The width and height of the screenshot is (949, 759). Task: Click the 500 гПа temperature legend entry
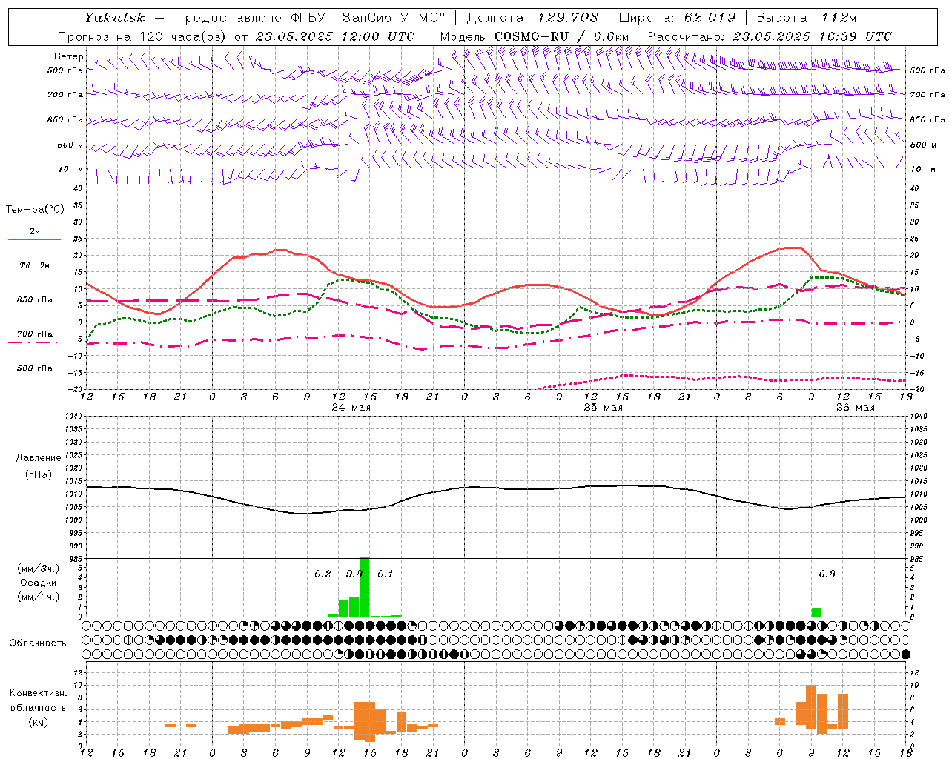pyautogui.click(x=35, y=371)
